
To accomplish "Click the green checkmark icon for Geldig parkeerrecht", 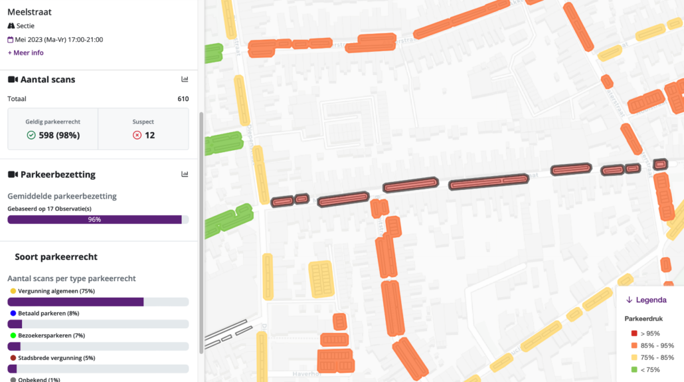I will (31, 136).
